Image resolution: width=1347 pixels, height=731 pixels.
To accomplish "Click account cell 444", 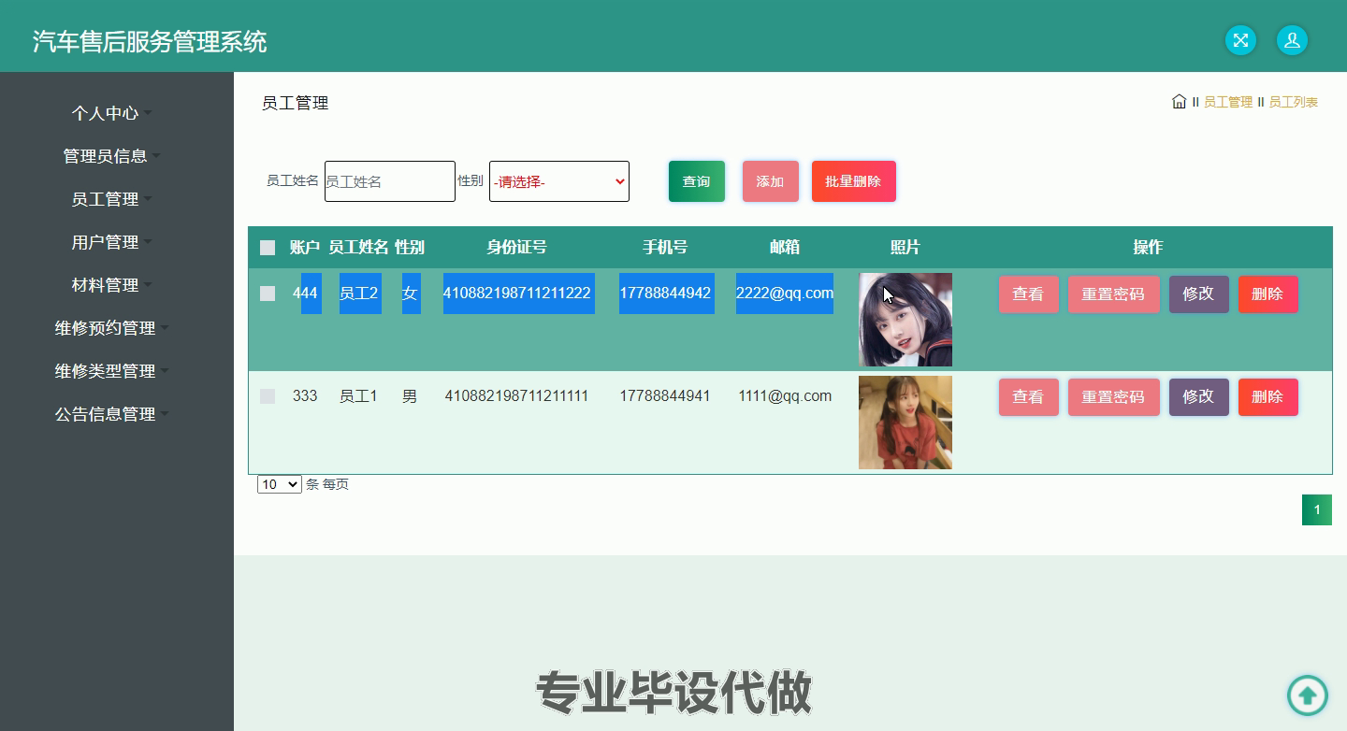I will pos(305,294).
